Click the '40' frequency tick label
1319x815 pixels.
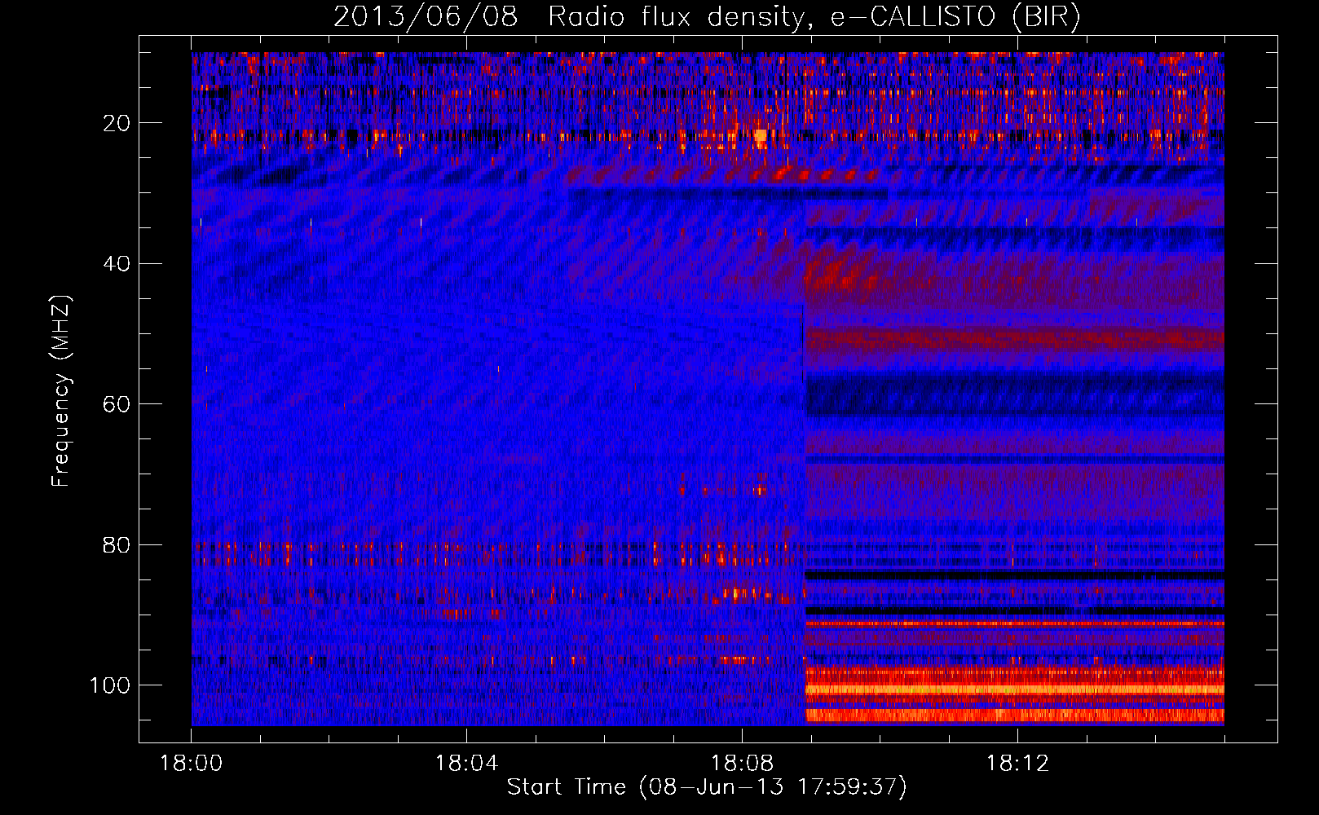coord(117,263)
